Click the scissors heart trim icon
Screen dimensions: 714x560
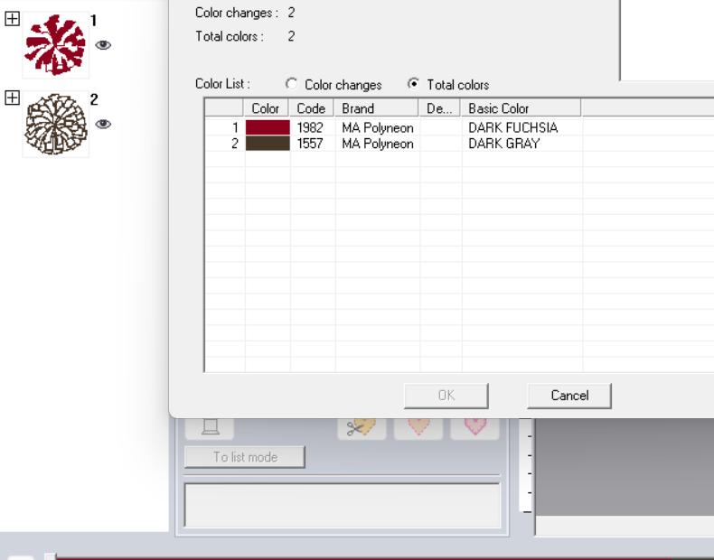point(362,428)
